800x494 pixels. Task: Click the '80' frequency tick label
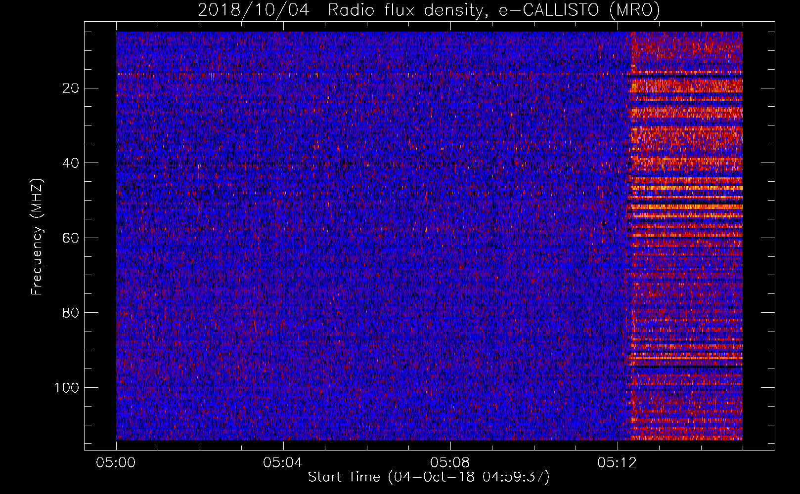point(71,313)
